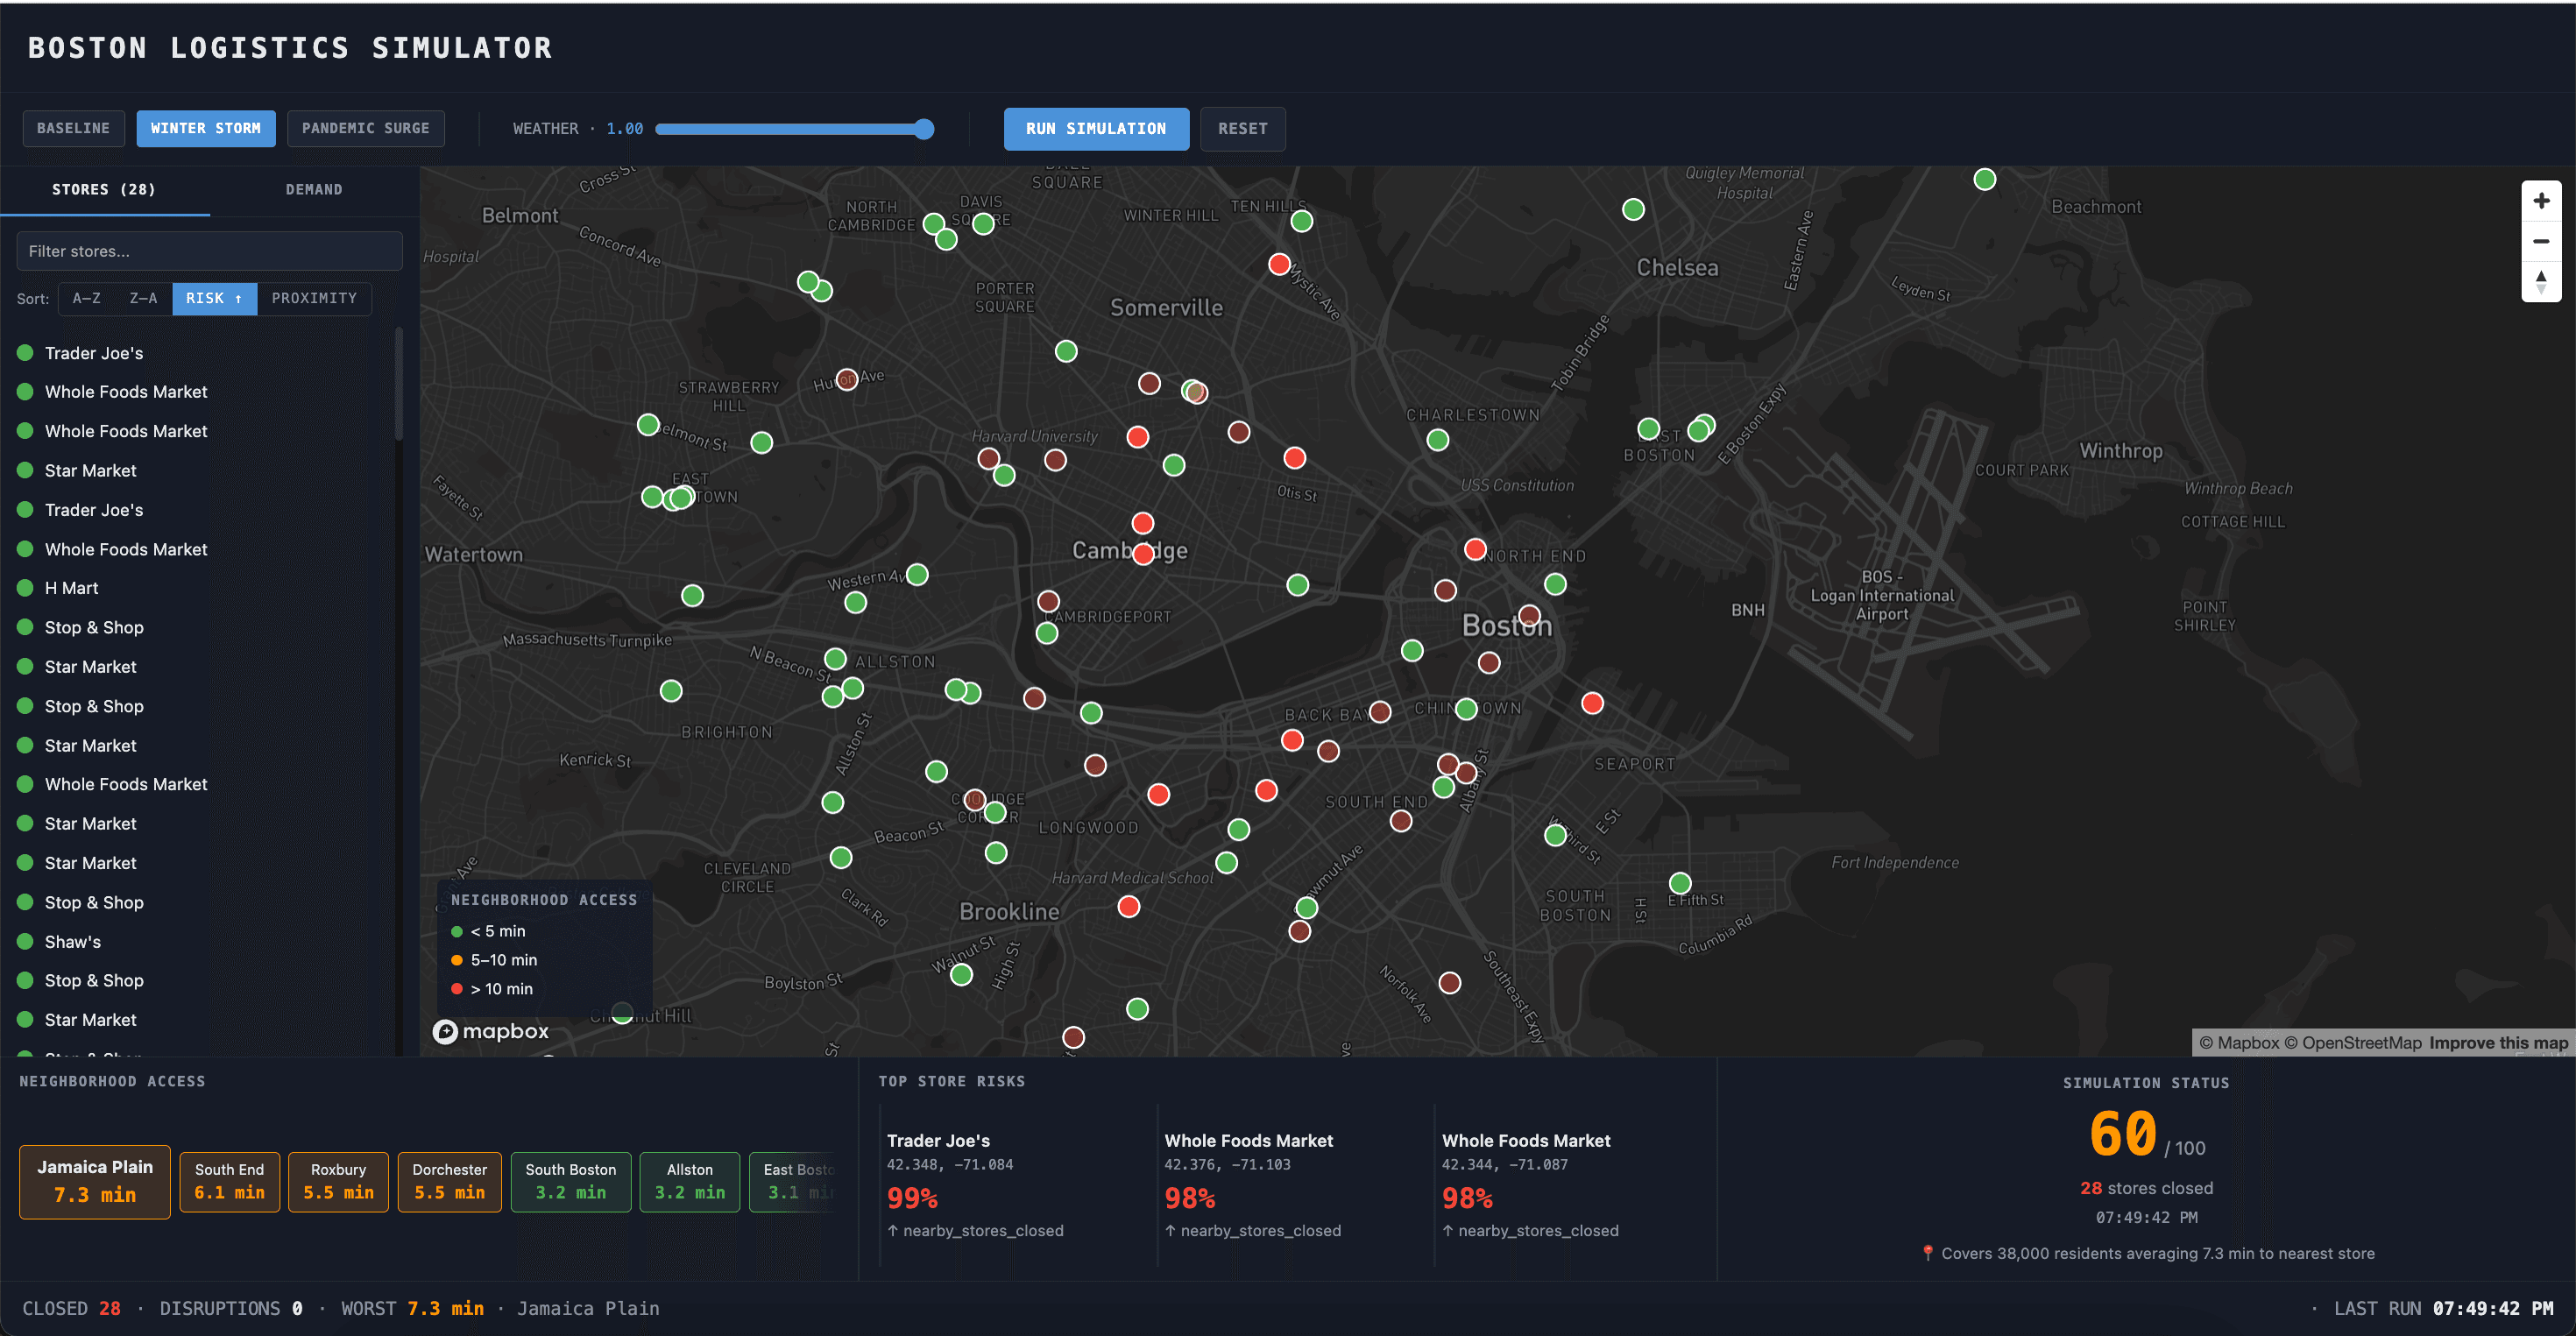2576x1336 pixels.
Task: Reset map bearing using the compass icon
Action: (x=2541, y=283)
